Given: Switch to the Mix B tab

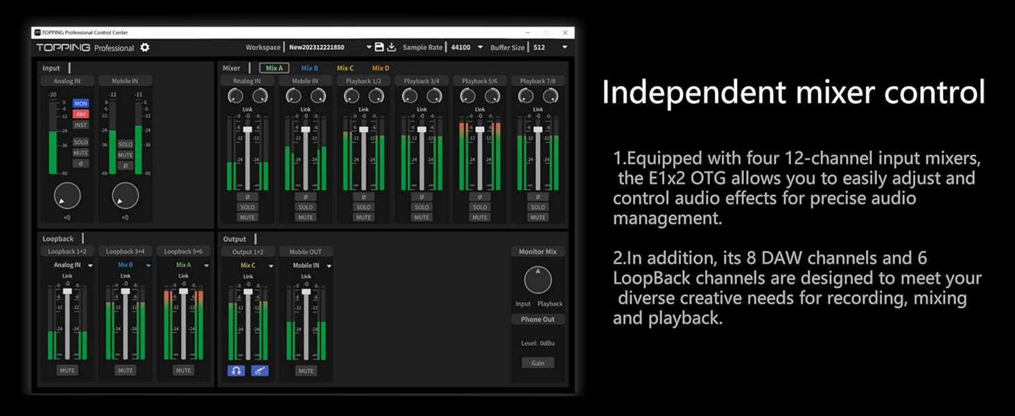Looking at the screenshot, I should 309,68.
